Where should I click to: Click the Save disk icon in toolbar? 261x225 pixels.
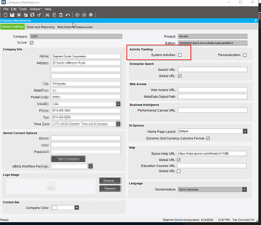coord(12,15)
